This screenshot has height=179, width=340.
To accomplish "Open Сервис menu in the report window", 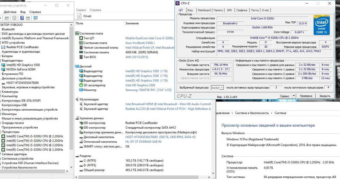I will coord(81,10).
